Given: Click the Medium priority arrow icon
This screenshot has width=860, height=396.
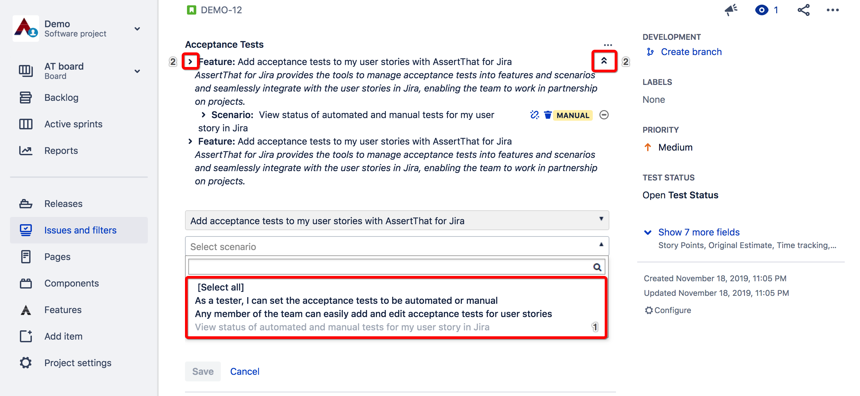Looking at the screenshot, I should (x=647, y=147).
